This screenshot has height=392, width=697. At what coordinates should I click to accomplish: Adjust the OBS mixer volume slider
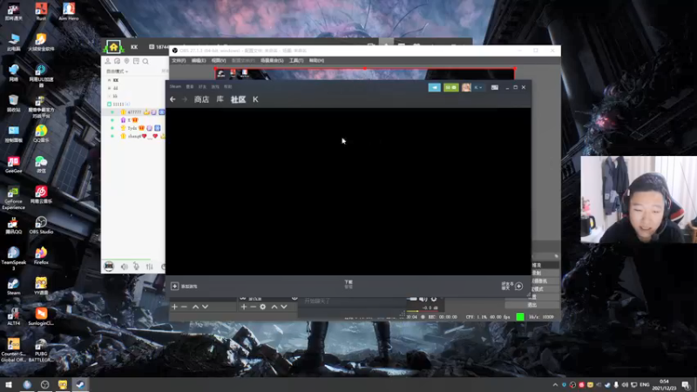tap(412, 299)
